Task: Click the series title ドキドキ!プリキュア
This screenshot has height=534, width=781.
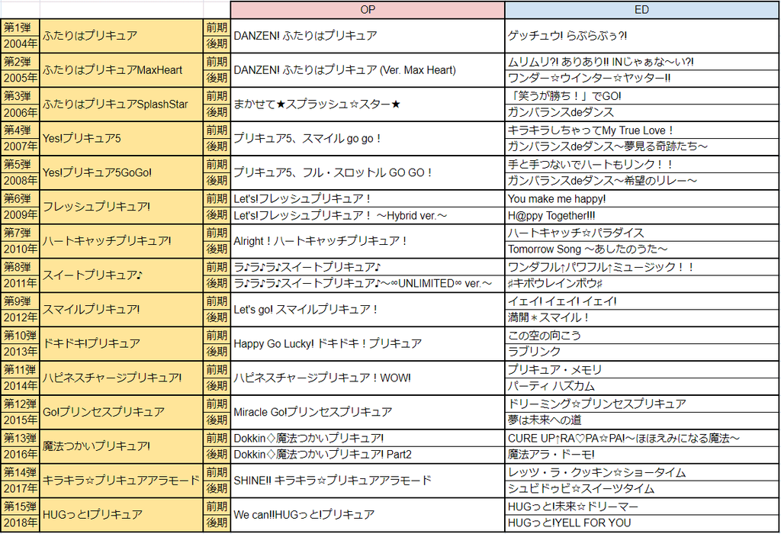Action: 121,344
